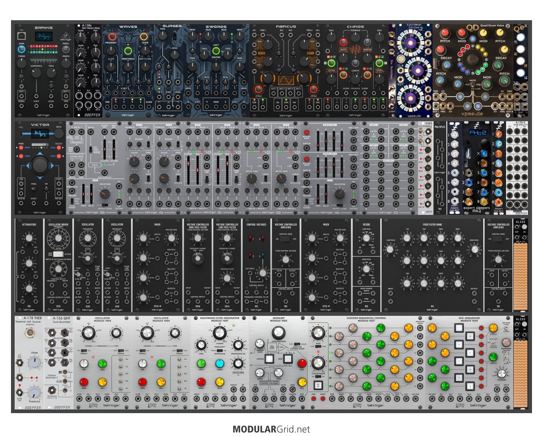Toggle the SEMITONE/OCTAVE rocker on Oscillator Driver

[58, 254]
